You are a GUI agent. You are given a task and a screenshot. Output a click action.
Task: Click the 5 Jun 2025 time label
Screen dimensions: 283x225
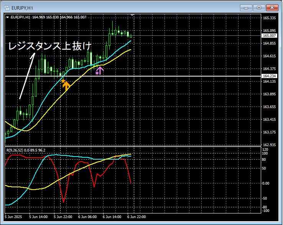click(x=13, y=217)
